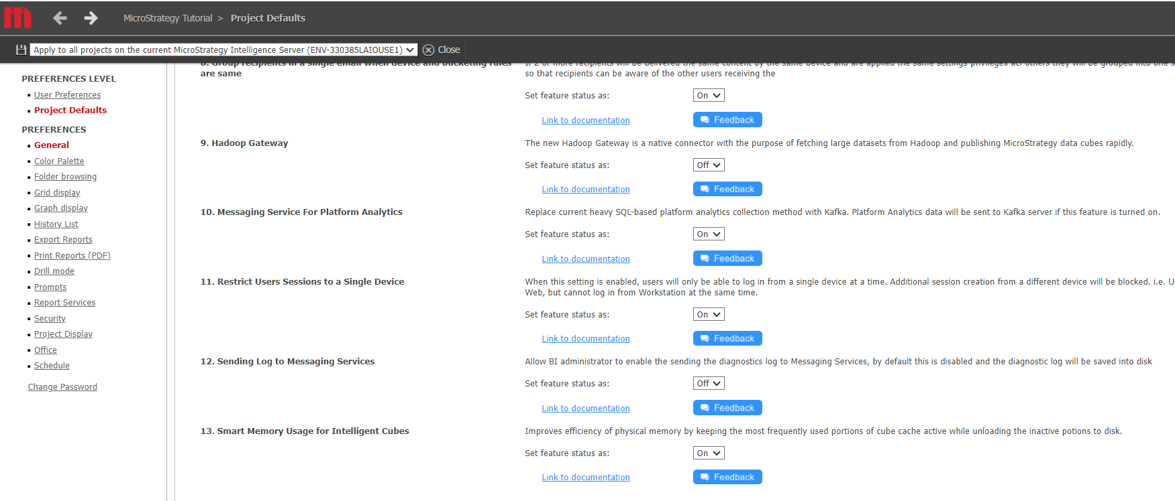
Task: Open Feedback for Smart Memory Usage
Action: click(x=727, y=478)
